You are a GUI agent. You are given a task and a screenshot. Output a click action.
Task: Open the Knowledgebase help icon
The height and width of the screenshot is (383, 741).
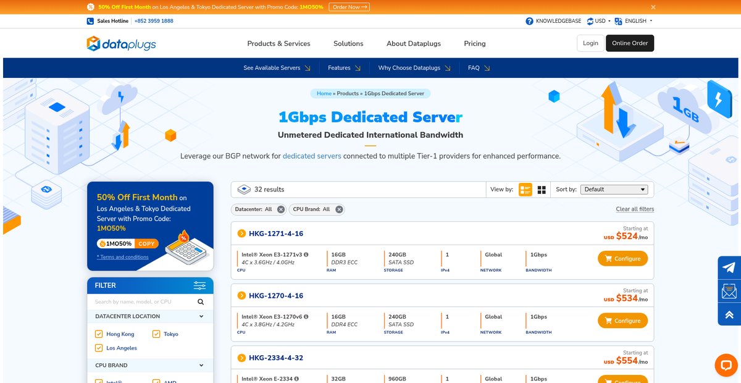click(x=529, y=21)
